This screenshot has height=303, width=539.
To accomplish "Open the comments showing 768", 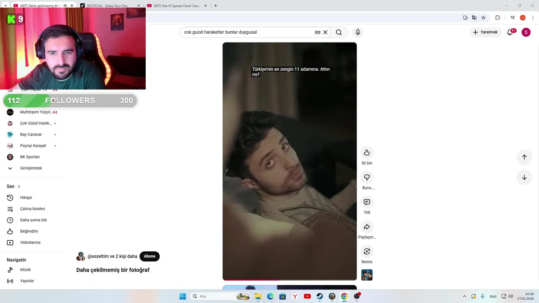I will [367, 202].
